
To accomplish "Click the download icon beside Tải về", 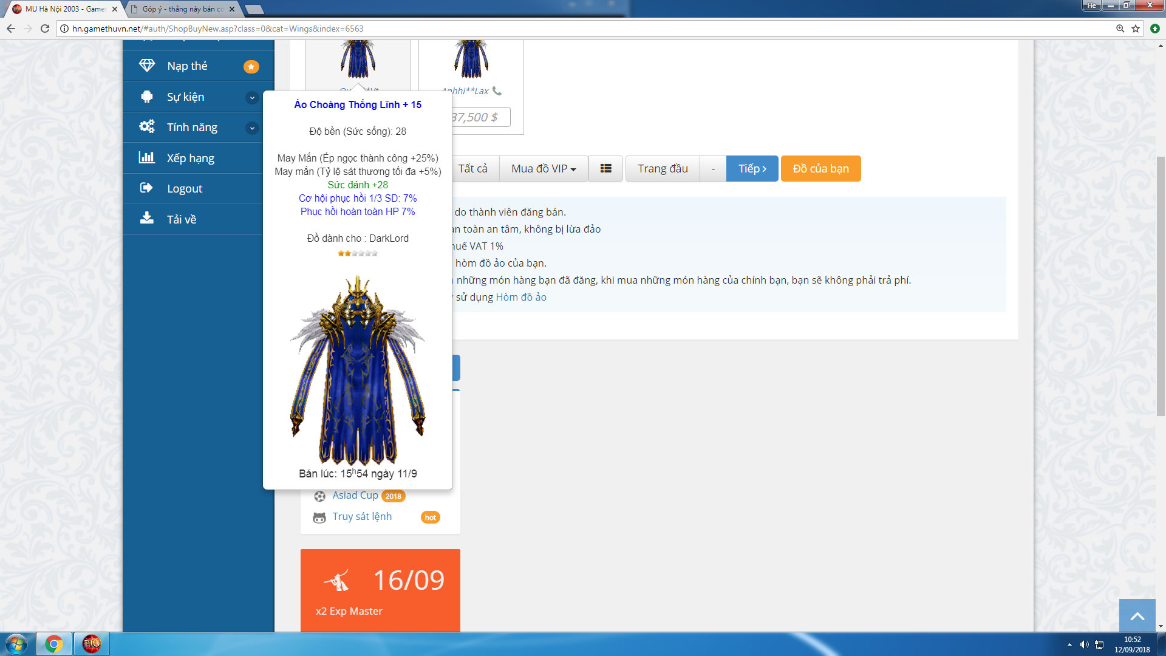I will pyautogui.click(x=147, y=218).
